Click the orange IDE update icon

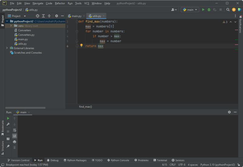(234, 10)
